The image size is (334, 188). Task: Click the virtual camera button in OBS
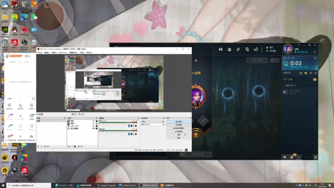point(179,128)
